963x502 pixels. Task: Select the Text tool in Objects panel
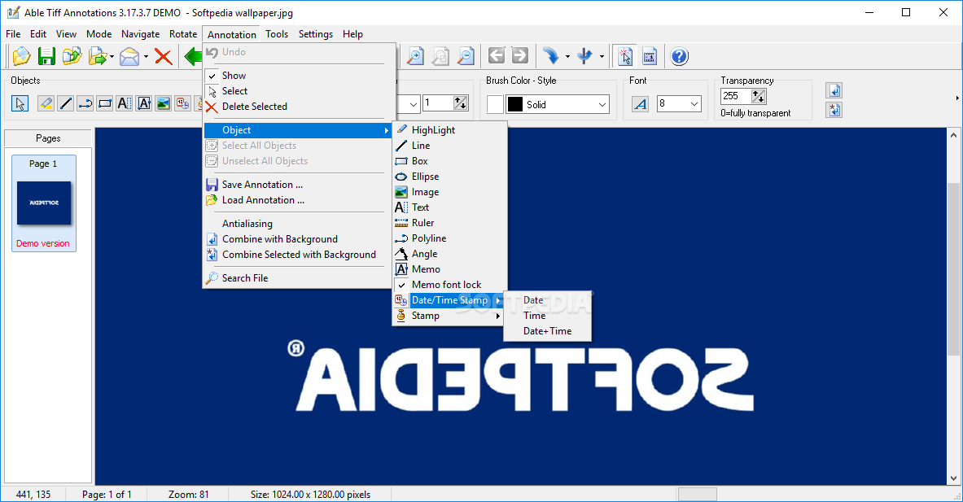coord(124,103)
